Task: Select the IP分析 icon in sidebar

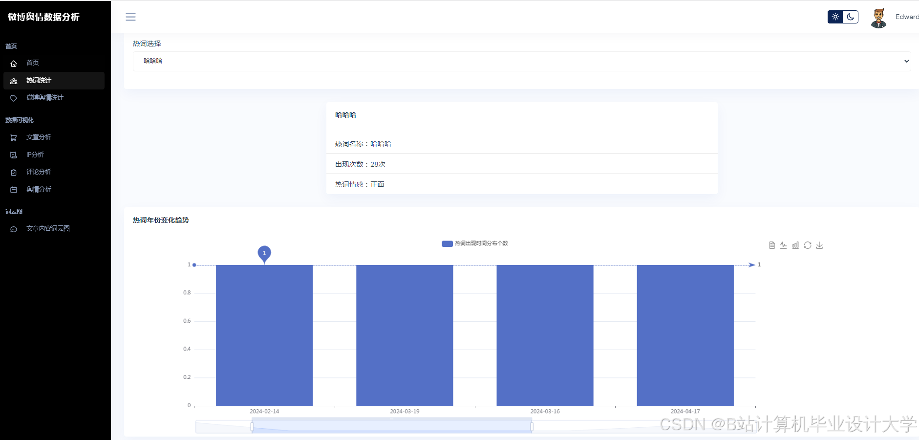Action: pyautogui.click(x=14, y=154)
